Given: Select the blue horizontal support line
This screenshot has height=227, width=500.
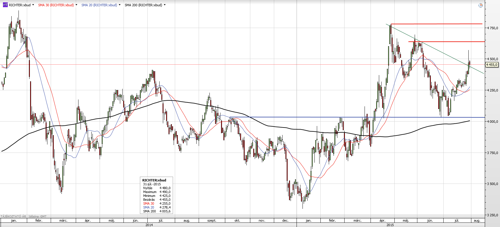Looking at the screenshot, I should pos(357,117).
